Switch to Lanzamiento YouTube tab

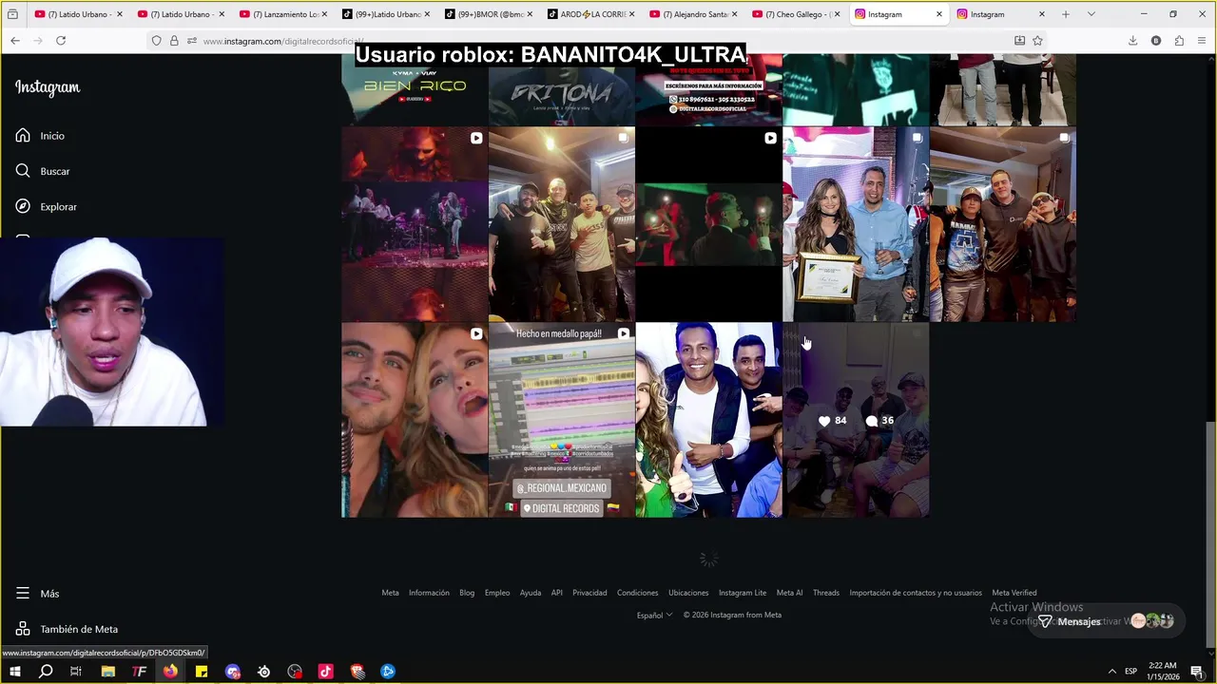[282, 14]
